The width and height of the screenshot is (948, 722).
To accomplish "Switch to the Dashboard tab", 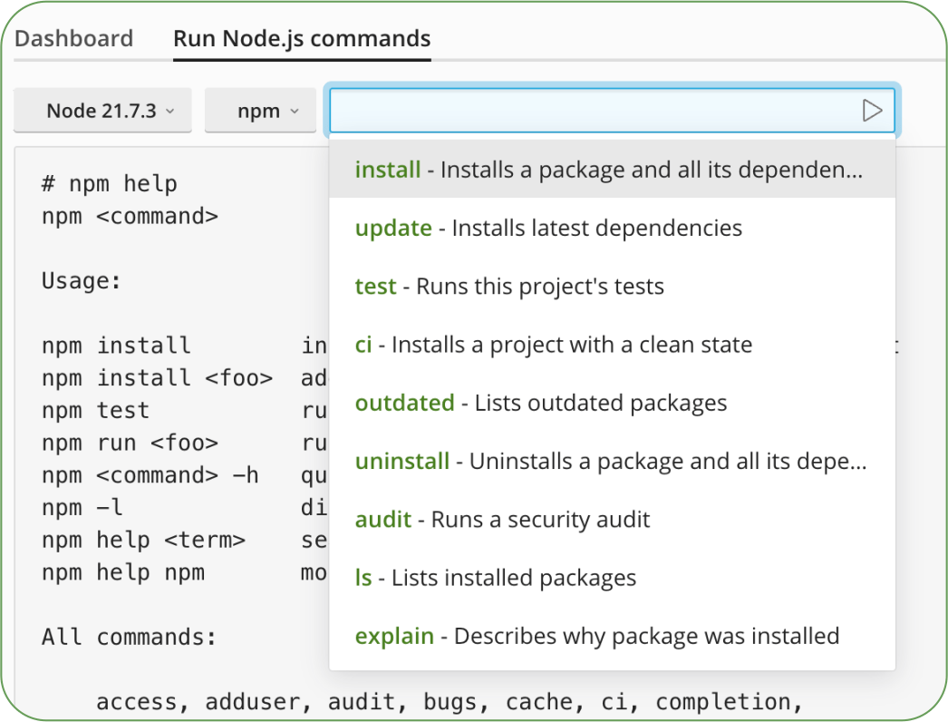I will 73,39.
